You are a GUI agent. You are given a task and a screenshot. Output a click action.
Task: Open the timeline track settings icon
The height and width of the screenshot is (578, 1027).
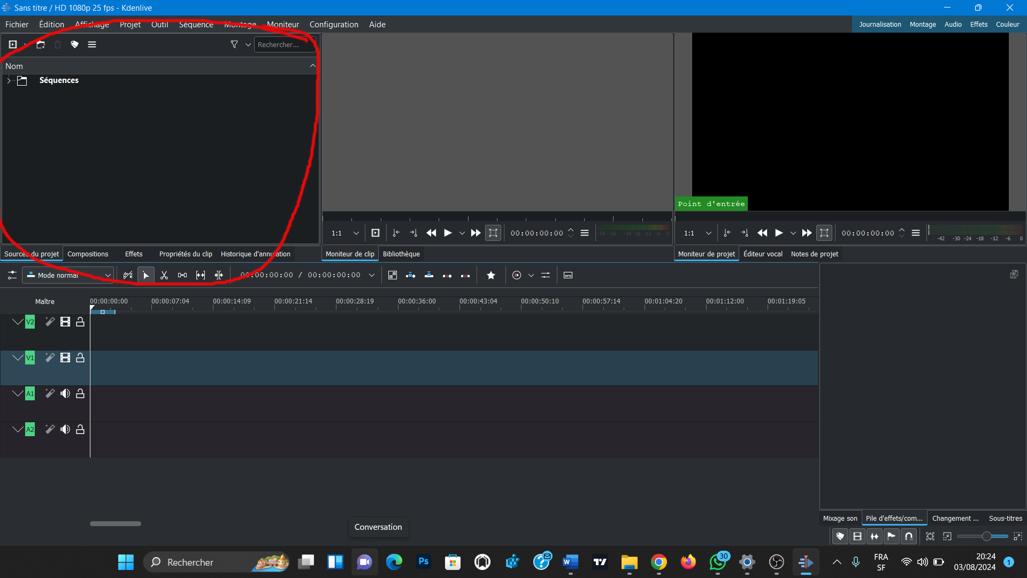12,275
